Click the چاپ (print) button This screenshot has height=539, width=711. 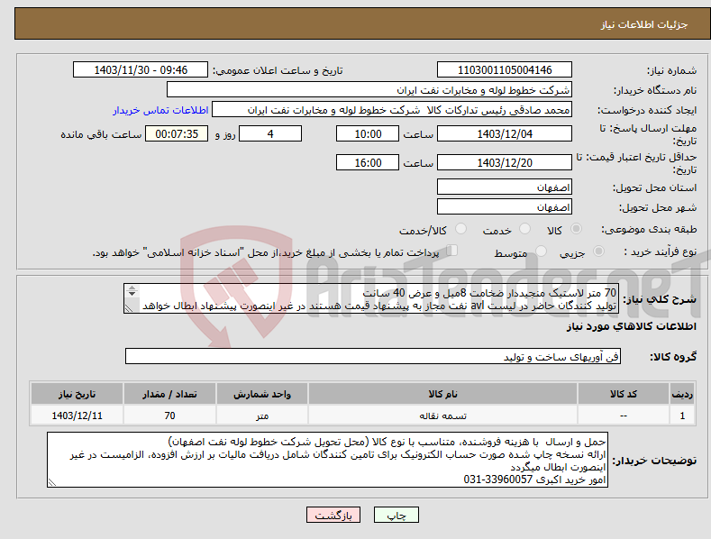click(x=396, y=515)
